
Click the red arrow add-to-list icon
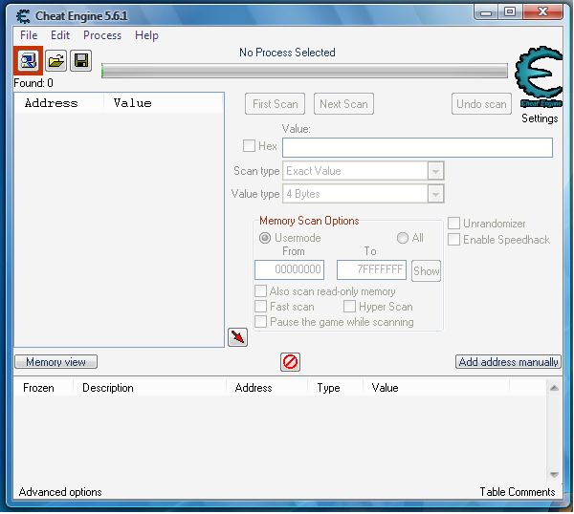click(237, 337)
